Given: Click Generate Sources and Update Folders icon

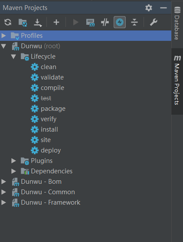Looking at the screenshot, I should point(23,23).
